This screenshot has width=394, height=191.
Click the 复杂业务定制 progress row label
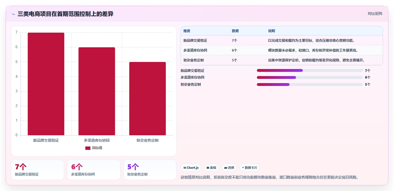[x=191, y=85]
